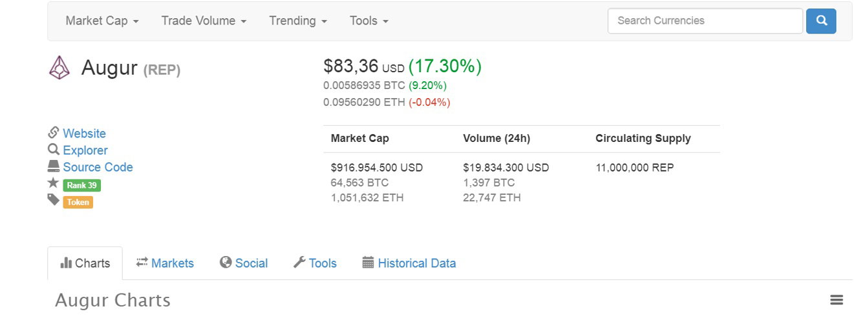
Task: Click the (17.30%) price change
Action: [x=445, y=66]
